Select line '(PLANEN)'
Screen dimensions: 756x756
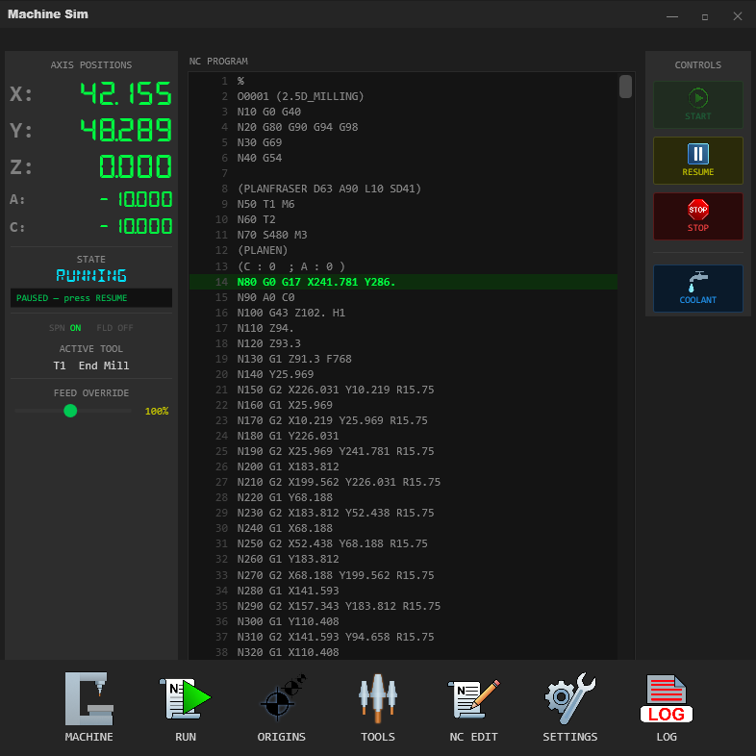click(x=403, y=251)
